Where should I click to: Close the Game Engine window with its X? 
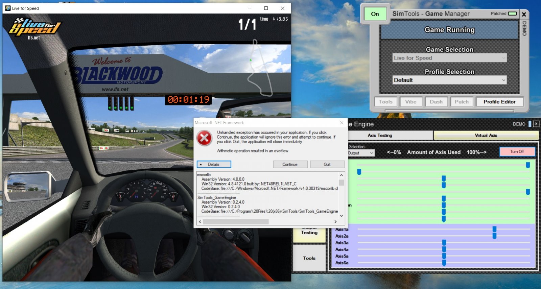point(536,124)
